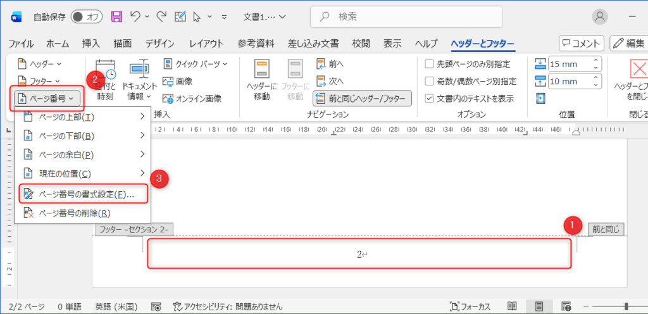The height and width of the screenshot is (314, 648).
Task: Click the save floppy disk icon
Action: pos(116,16)
